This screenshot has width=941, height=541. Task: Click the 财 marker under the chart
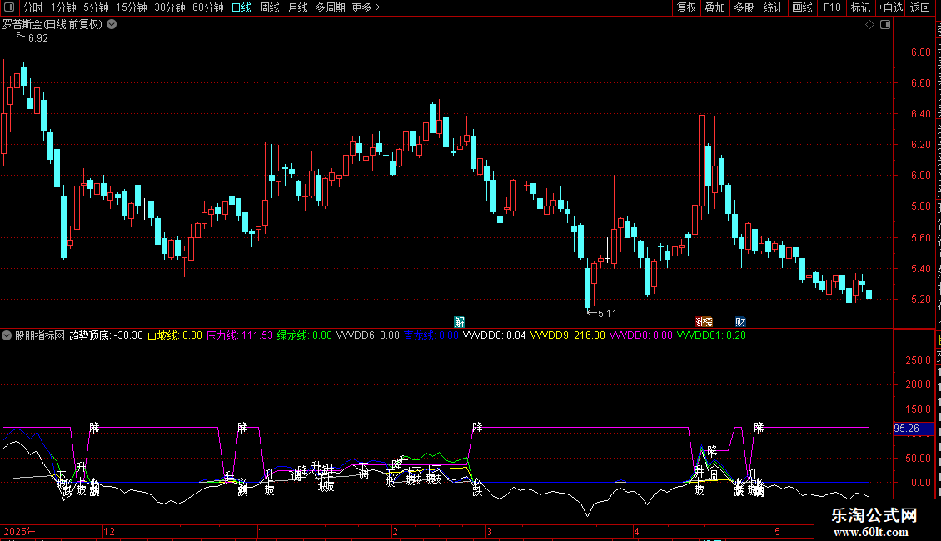(740, 322)
